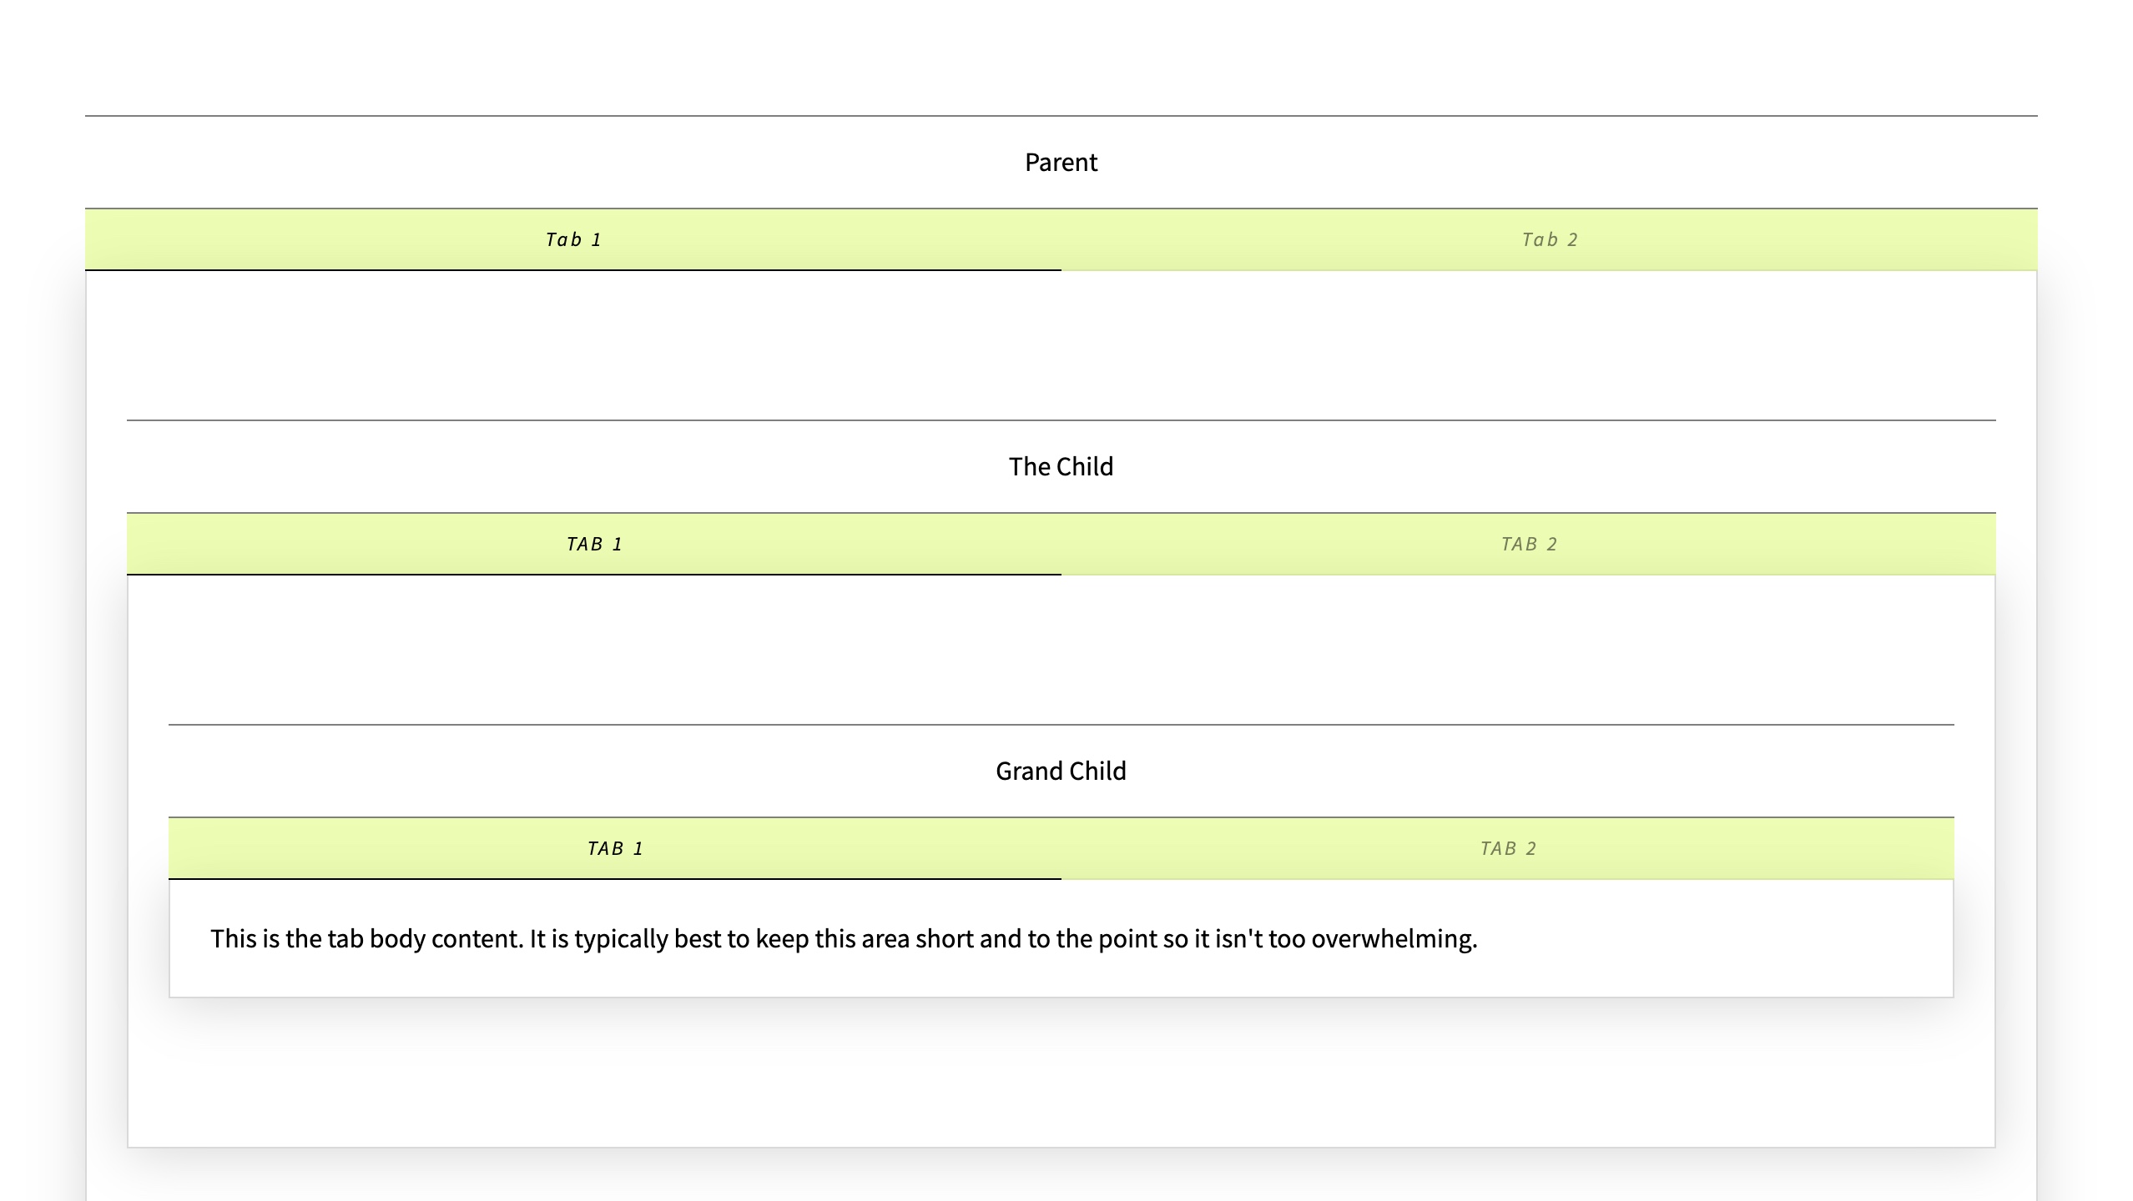The width and height of the screenshot is (2133, 1201).
Task: Click The Child heading text
Action: click(1061, 466)
